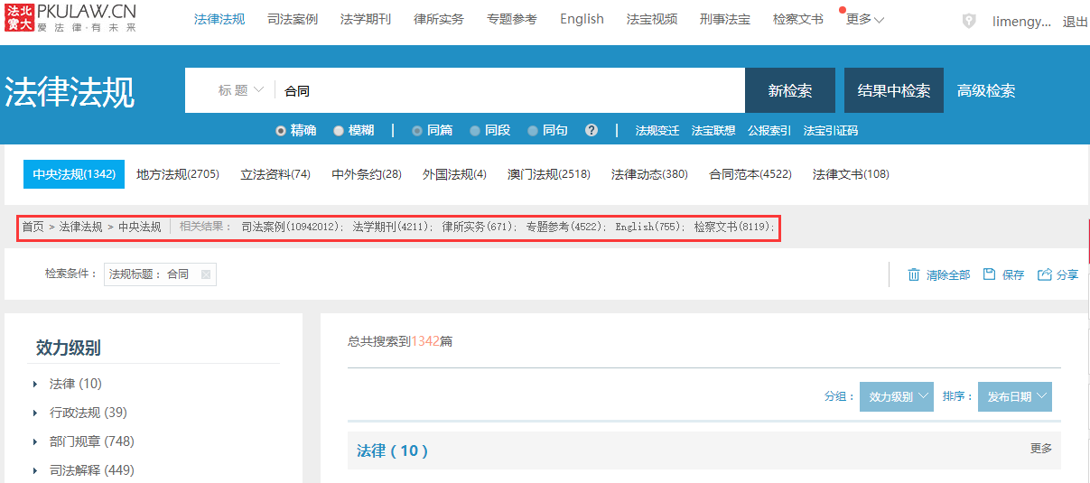Click the PKULAW.CN logo
1090x483 pixels.
pos(72,18)
